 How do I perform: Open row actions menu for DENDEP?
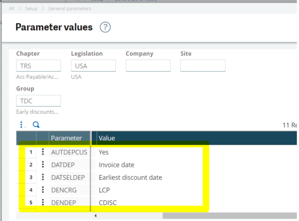pos(43,203)
